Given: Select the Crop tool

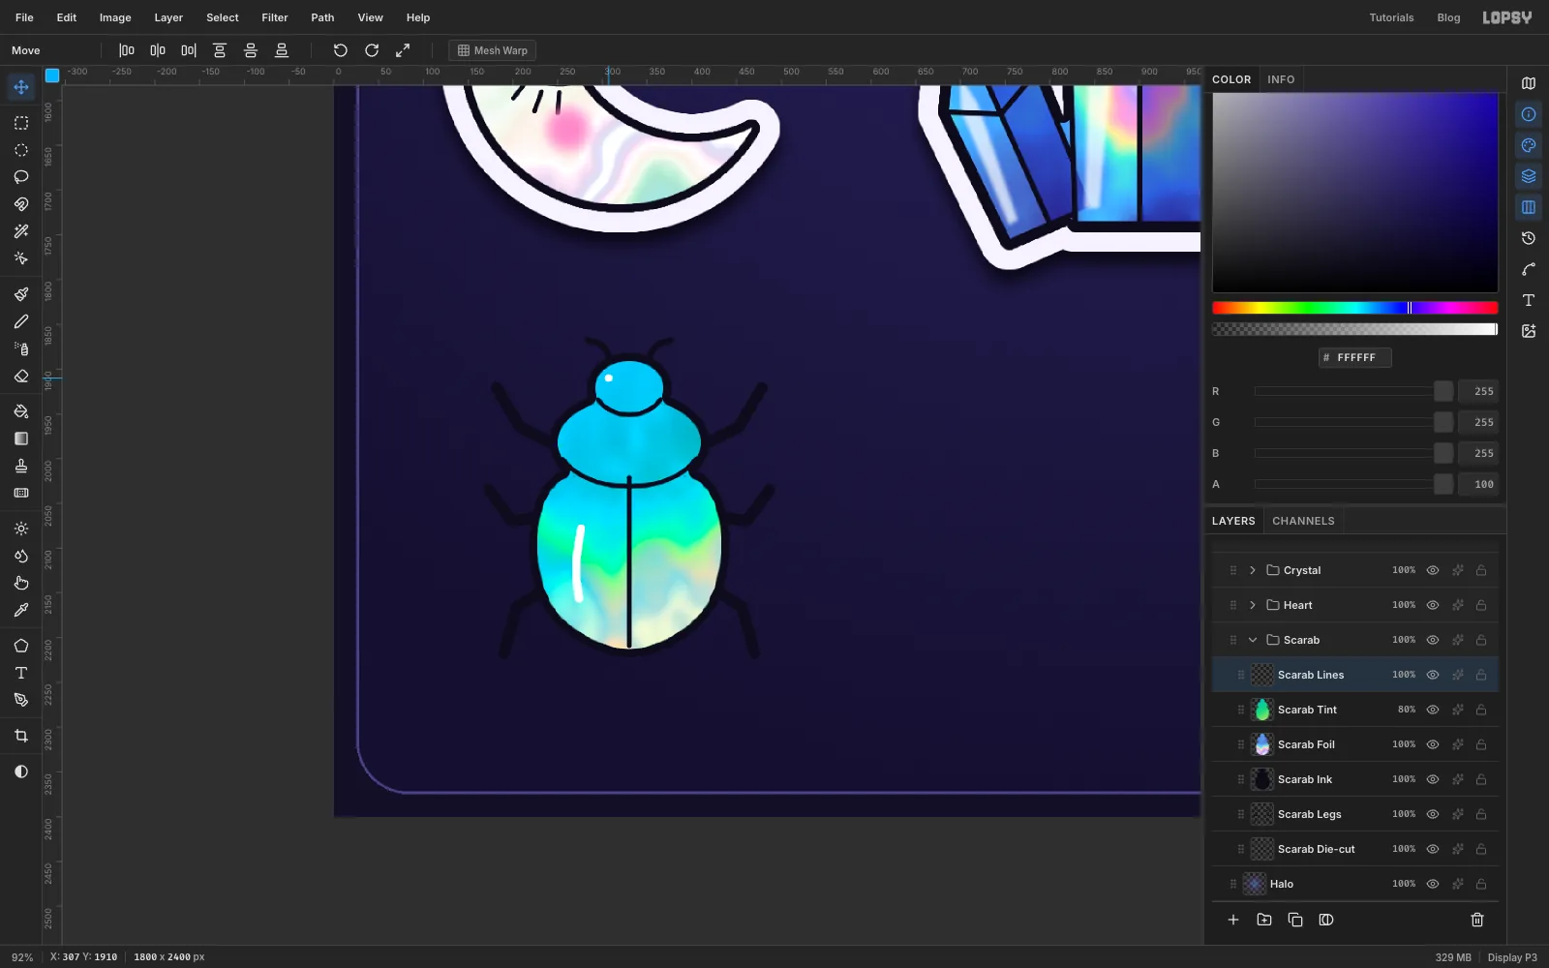Looking at the screenshot, I should 21,736.
